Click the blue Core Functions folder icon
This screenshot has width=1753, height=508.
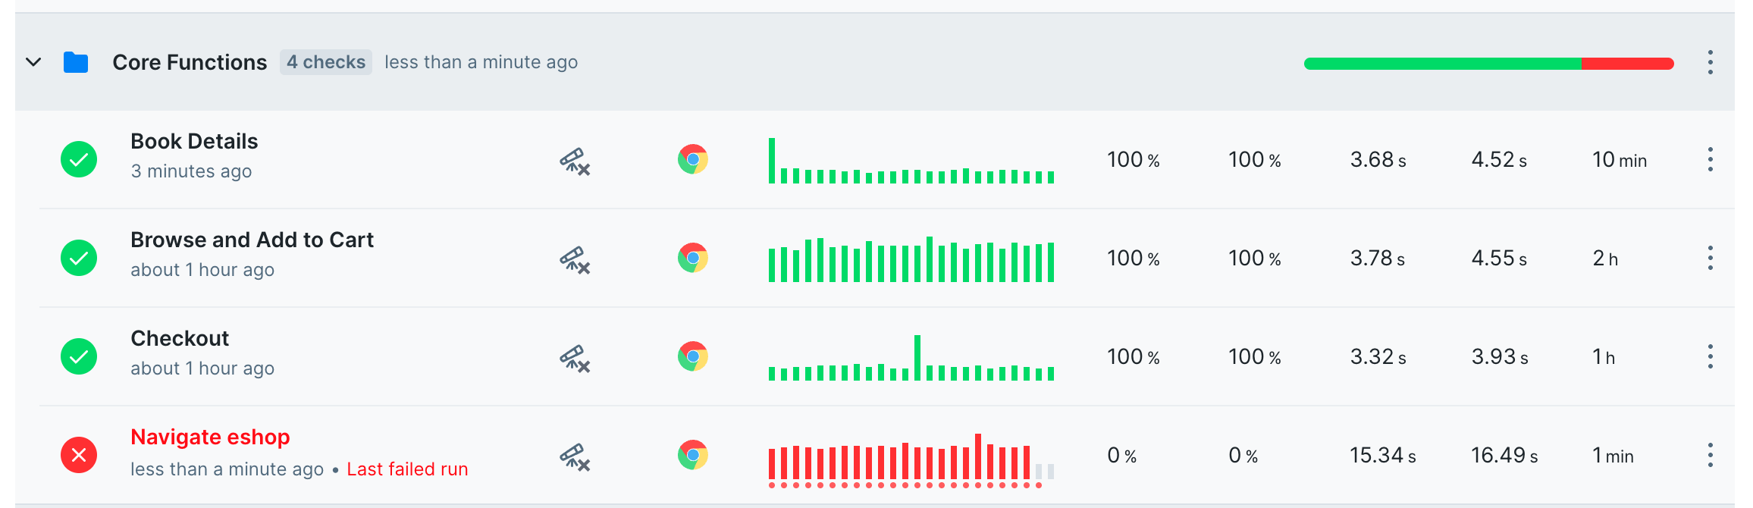click(76, 62)
